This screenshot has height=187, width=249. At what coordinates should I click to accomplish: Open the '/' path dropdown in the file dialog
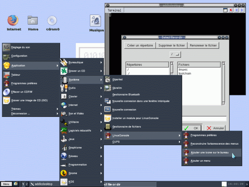(x=175, y=54)
